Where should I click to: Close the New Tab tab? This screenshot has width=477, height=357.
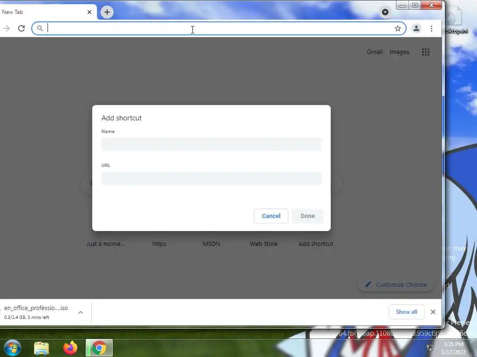click(89, 12)
